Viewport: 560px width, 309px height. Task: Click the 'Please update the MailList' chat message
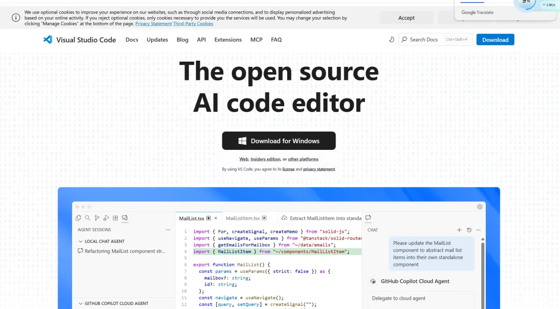click(431, 254)
